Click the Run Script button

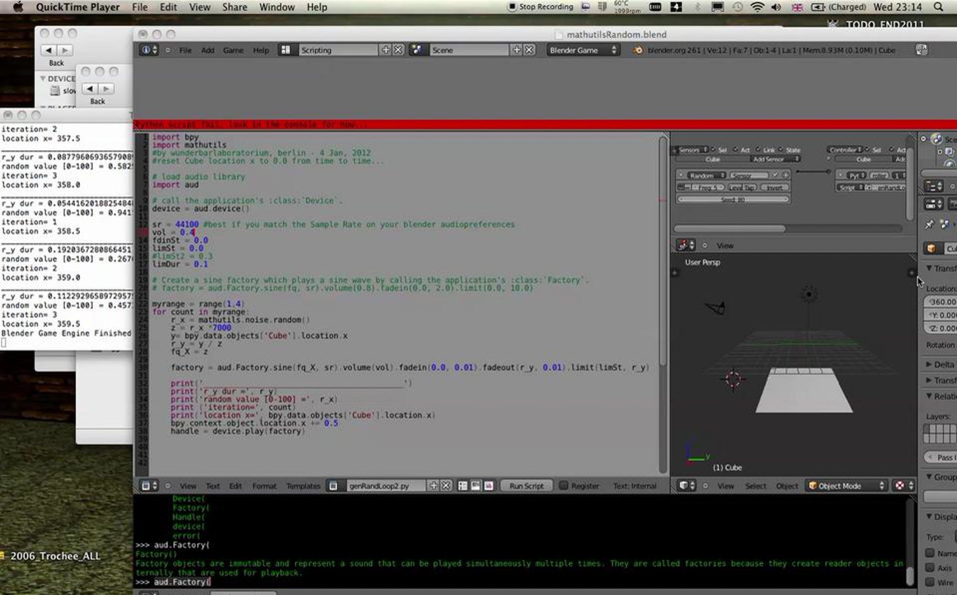(526, 486)
